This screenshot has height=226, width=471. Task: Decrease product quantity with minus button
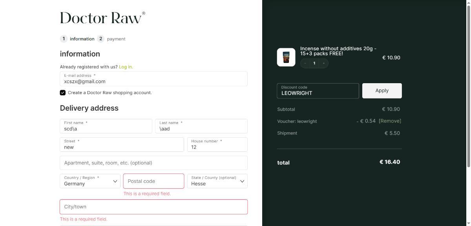(305, 63)
